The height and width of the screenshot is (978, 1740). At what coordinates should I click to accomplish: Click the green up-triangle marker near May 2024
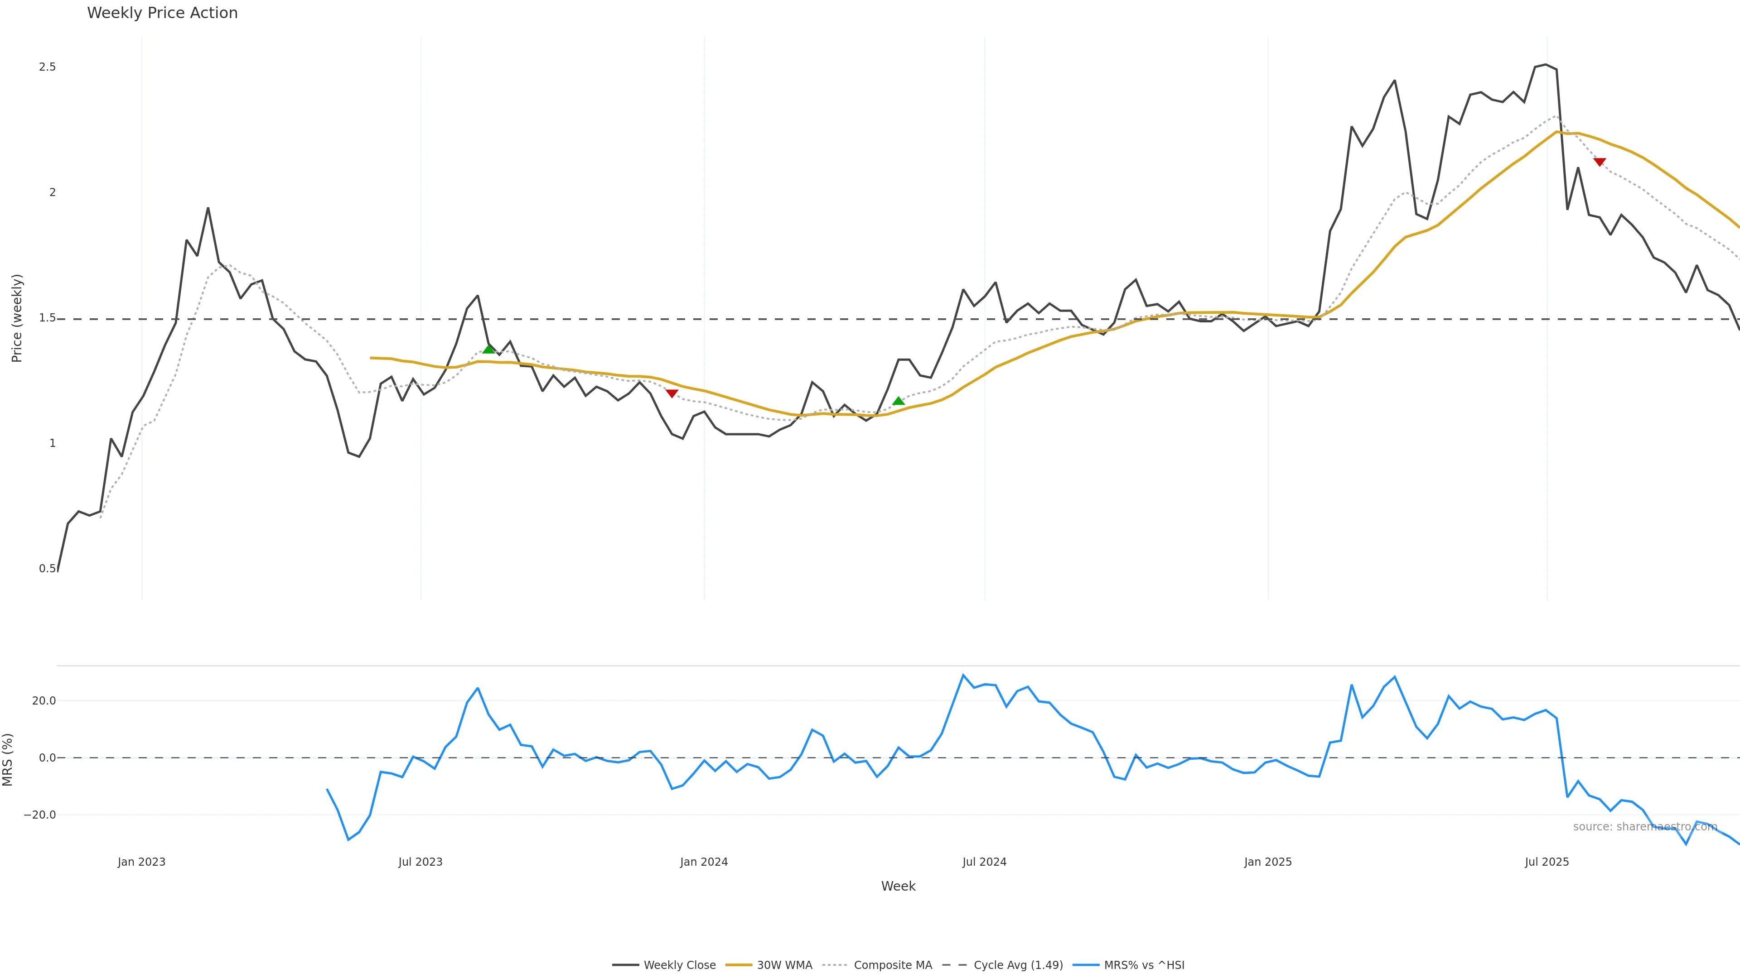click(x=899, y=401)
